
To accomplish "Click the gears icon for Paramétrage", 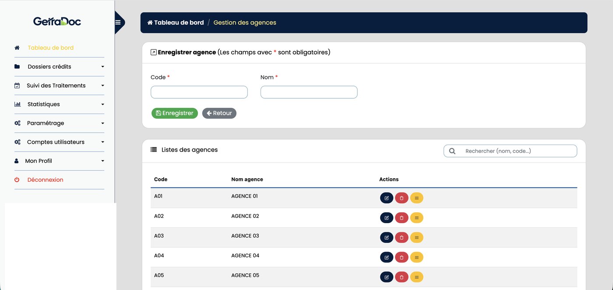I will point(18,123).
